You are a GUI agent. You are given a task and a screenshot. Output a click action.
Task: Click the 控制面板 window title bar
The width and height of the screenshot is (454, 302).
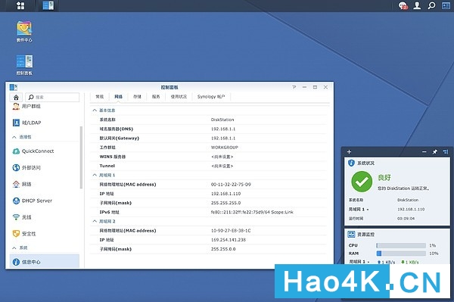pos(169,87)
